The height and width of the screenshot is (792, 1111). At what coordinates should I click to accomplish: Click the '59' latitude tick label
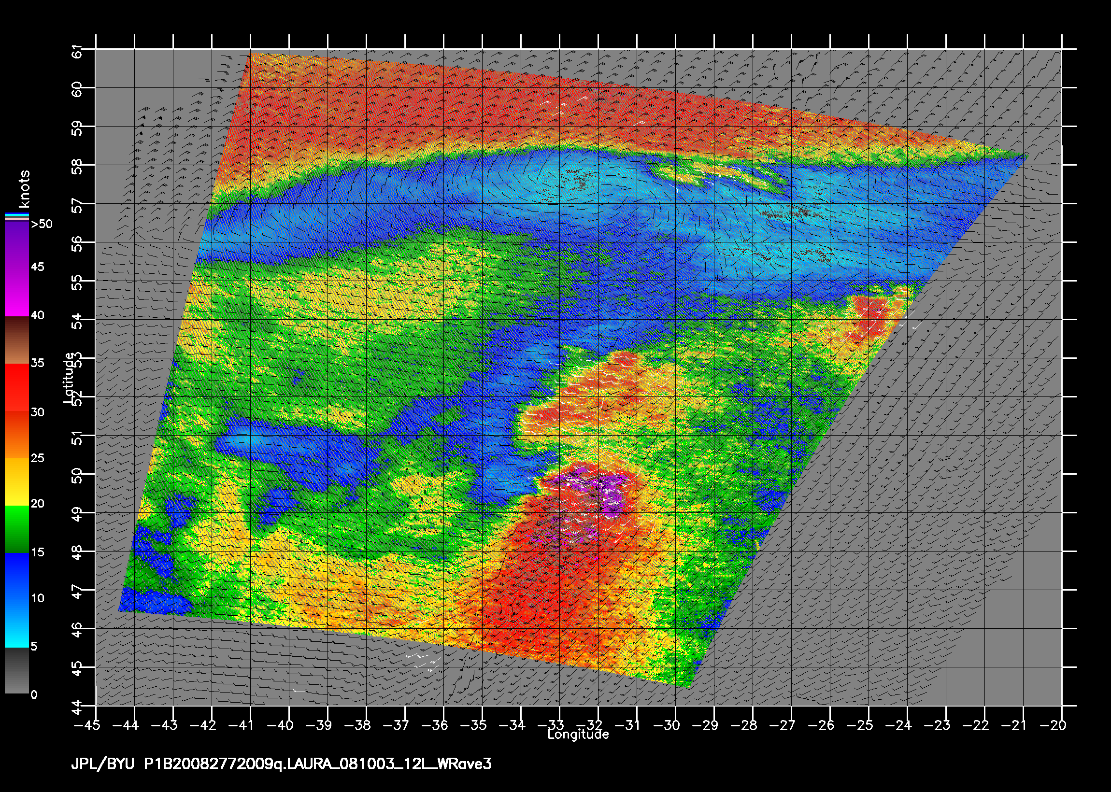(x=77, y=128)
